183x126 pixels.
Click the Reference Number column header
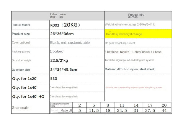59,16
